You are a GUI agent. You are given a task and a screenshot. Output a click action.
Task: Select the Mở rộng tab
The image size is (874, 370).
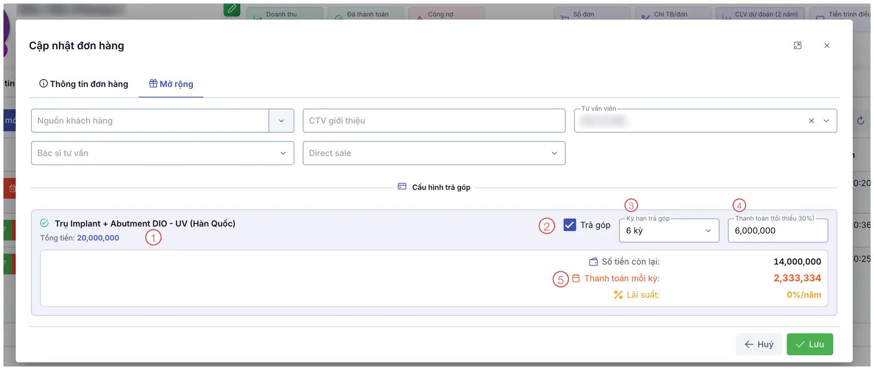pos(171,84)
